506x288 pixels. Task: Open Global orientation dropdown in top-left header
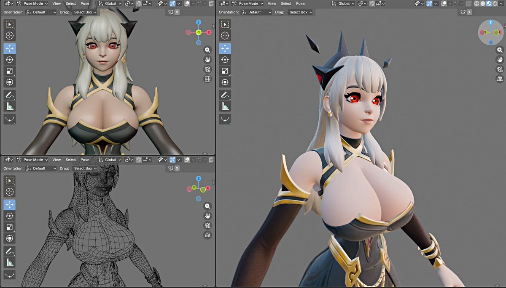point(110,3)
